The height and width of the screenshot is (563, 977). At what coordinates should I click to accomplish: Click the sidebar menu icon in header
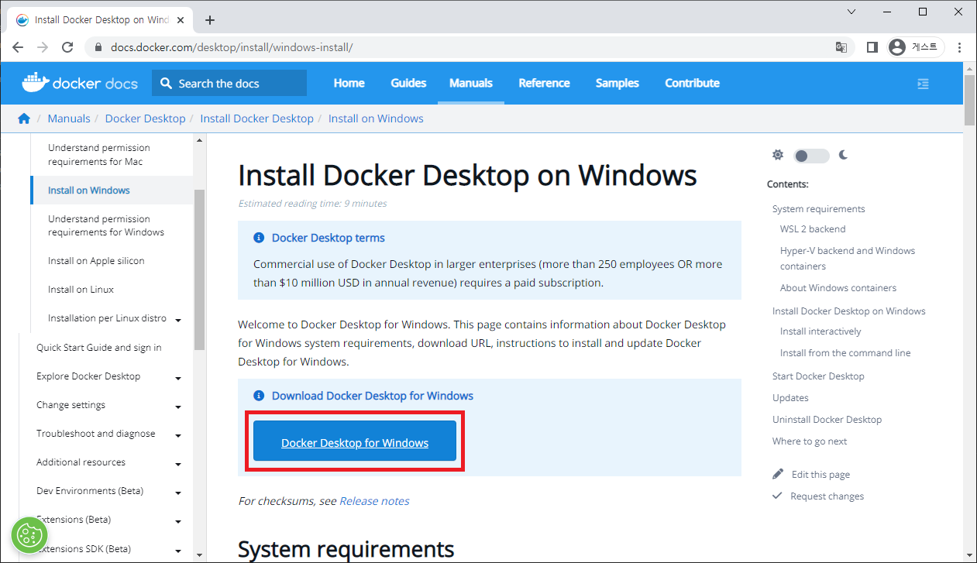(x=923, y=84)
